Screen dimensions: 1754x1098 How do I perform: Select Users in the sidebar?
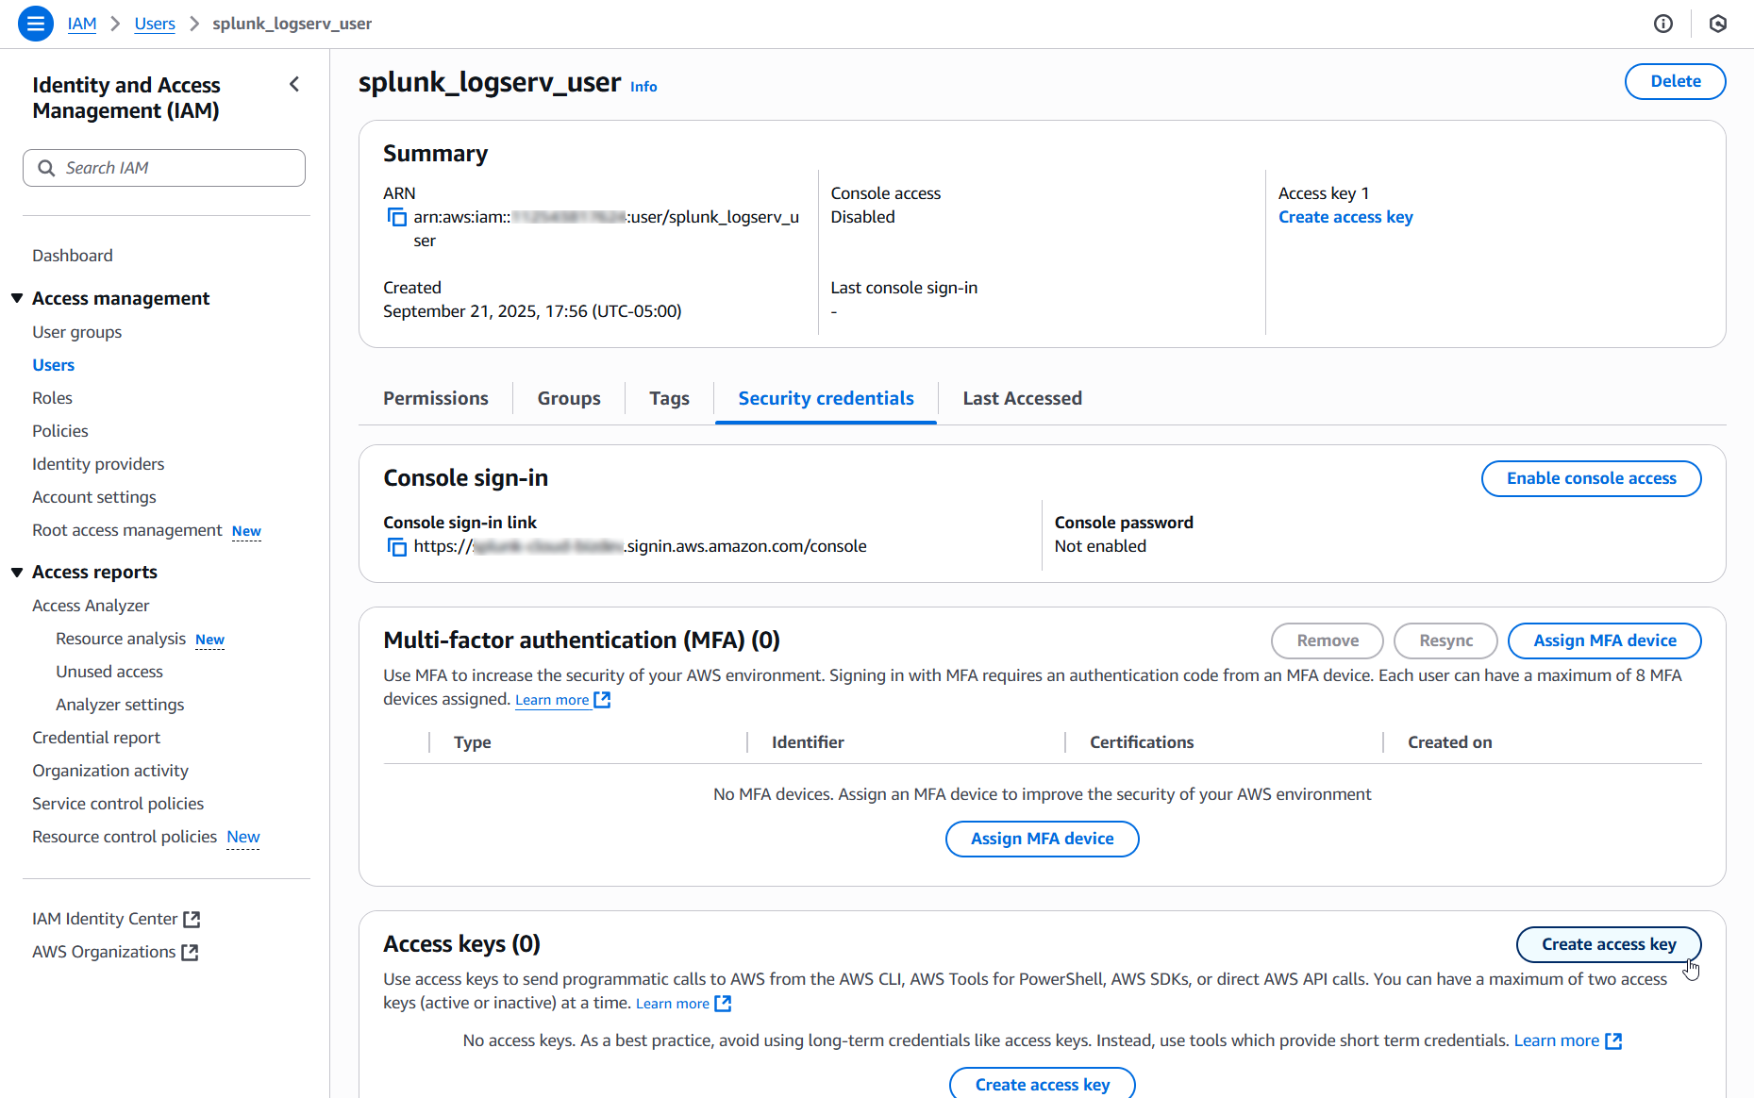[54, 365]
